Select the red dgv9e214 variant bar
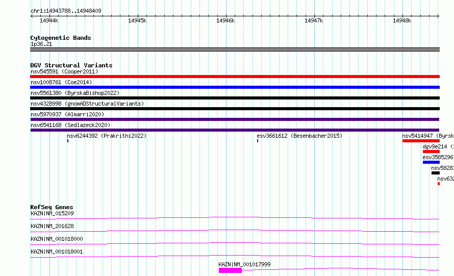This screenshot has width=454, height=276. tap(431, 152)
